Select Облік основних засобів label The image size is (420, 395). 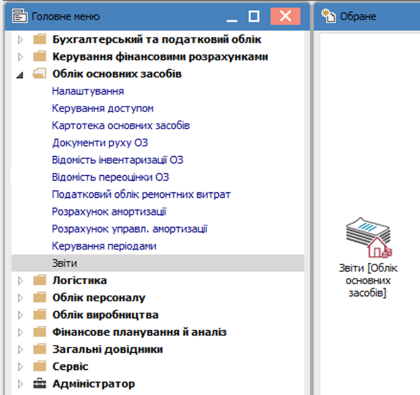coord(117,73)
